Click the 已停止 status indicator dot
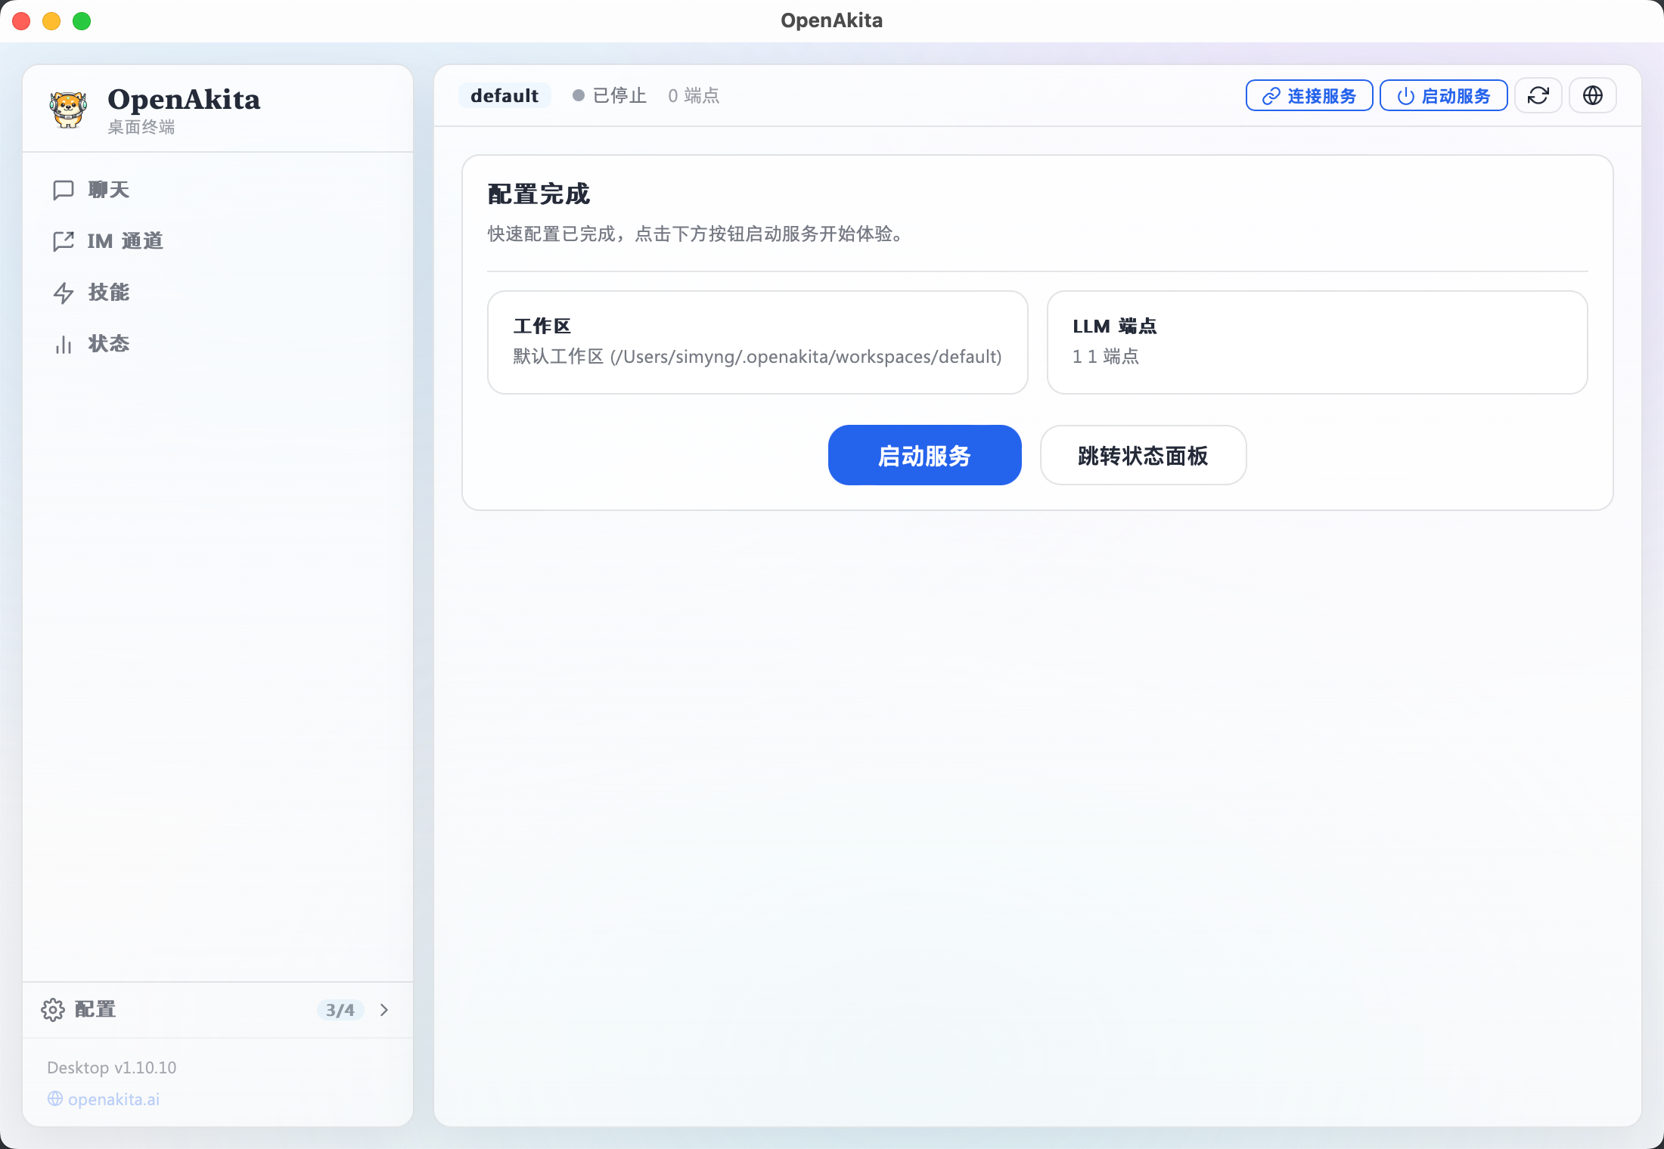Viewport: 1664px width, 1149px height. [579, 95]
